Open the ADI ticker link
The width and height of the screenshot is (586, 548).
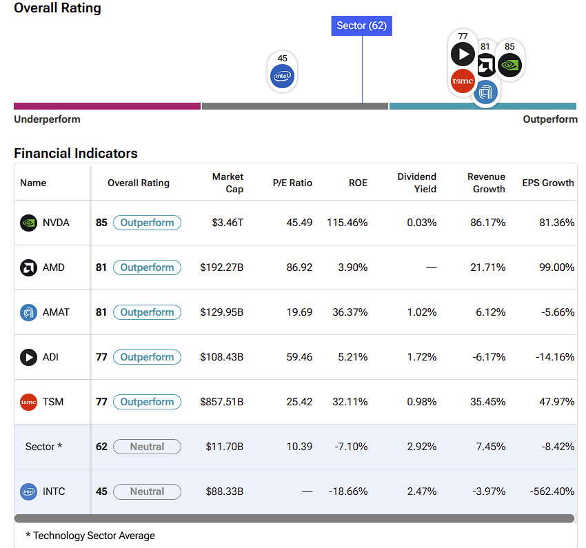[x=50, y=357]
